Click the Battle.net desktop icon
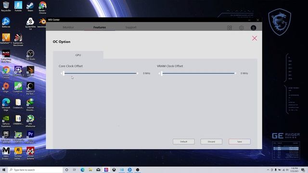Image resolution: width=308 pixels, height=173 pixels. (x=6, y=23)
